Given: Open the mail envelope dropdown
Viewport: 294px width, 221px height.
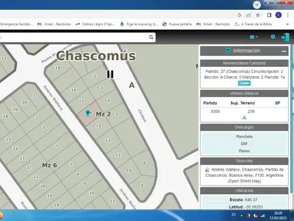Looking at the screenshot, I should (x=254, y=37).
